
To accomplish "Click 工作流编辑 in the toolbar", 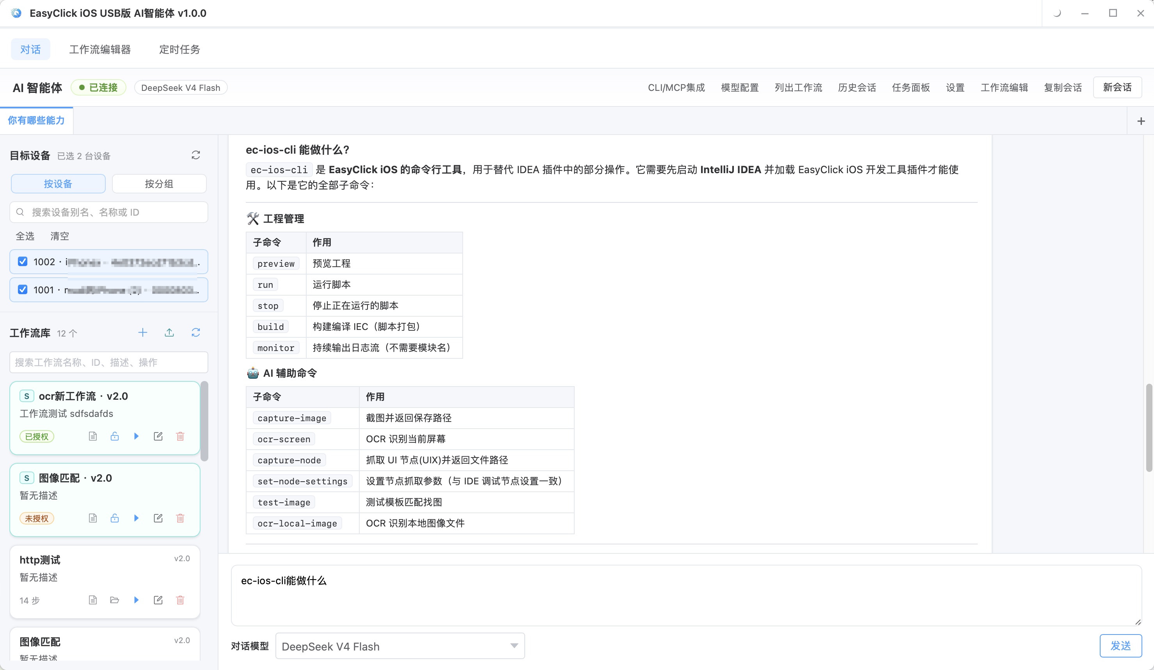I will pos(1004,87).
